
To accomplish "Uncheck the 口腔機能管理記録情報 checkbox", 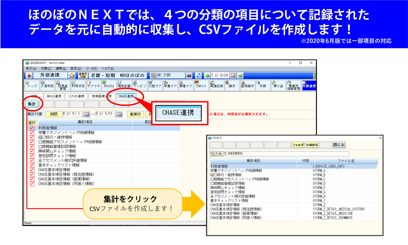I will (x=32, y=146).
